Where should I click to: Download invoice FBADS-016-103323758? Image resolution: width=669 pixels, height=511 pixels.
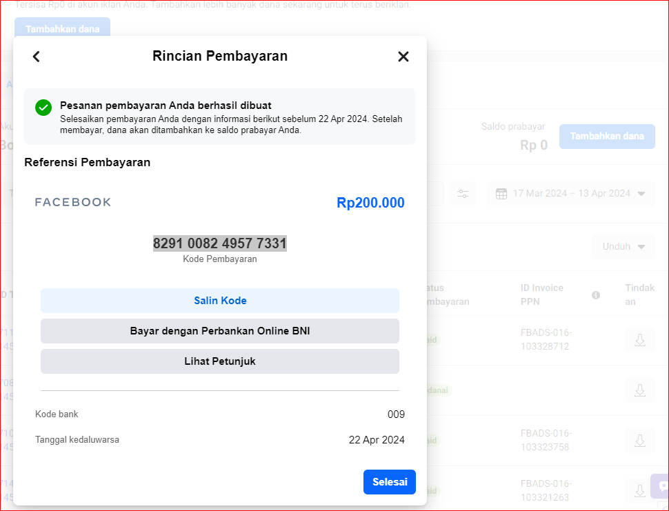(x=639, y=441)
